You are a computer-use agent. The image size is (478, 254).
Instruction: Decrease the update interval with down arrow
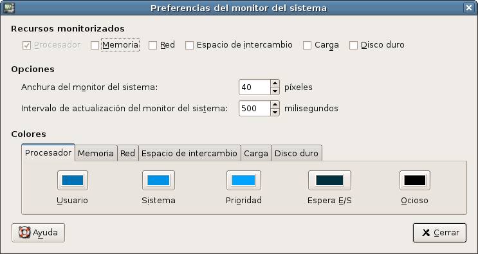[275, 113]
